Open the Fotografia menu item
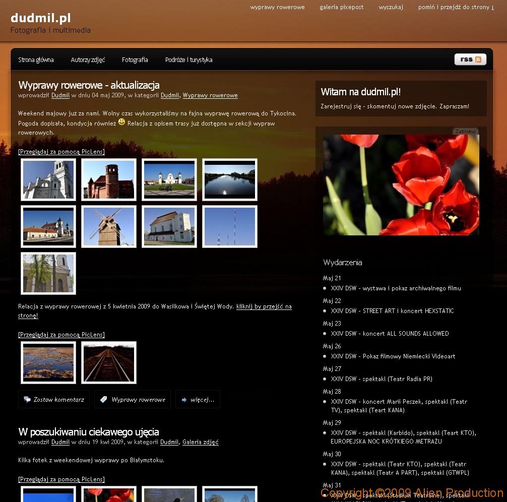Screen dimensions: 507x502 click(x=135, y=60)
